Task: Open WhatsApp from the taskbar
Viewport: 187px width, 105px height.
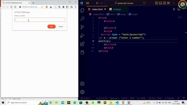Action: point(93,102)
